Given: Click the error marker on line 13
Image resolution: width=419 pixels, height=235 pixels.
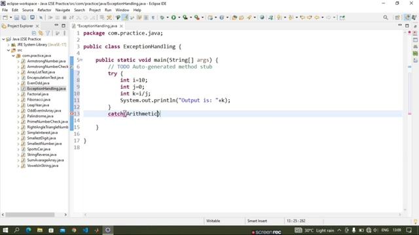Looking at the screenshot, I should [x=71, y=114].
